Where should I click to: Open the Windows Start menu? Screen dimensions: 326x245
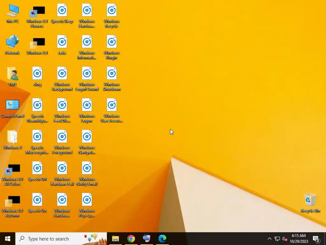[x=8, y=239]
